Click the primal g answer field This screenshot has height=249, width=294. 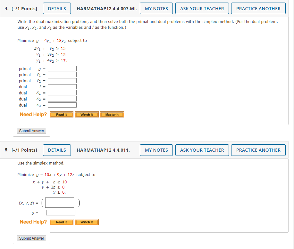(62, 68)
